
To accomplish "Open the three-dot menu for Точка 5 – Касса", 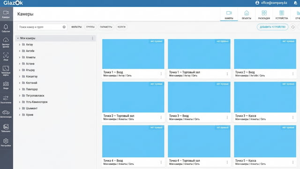I will click(293, 162).
